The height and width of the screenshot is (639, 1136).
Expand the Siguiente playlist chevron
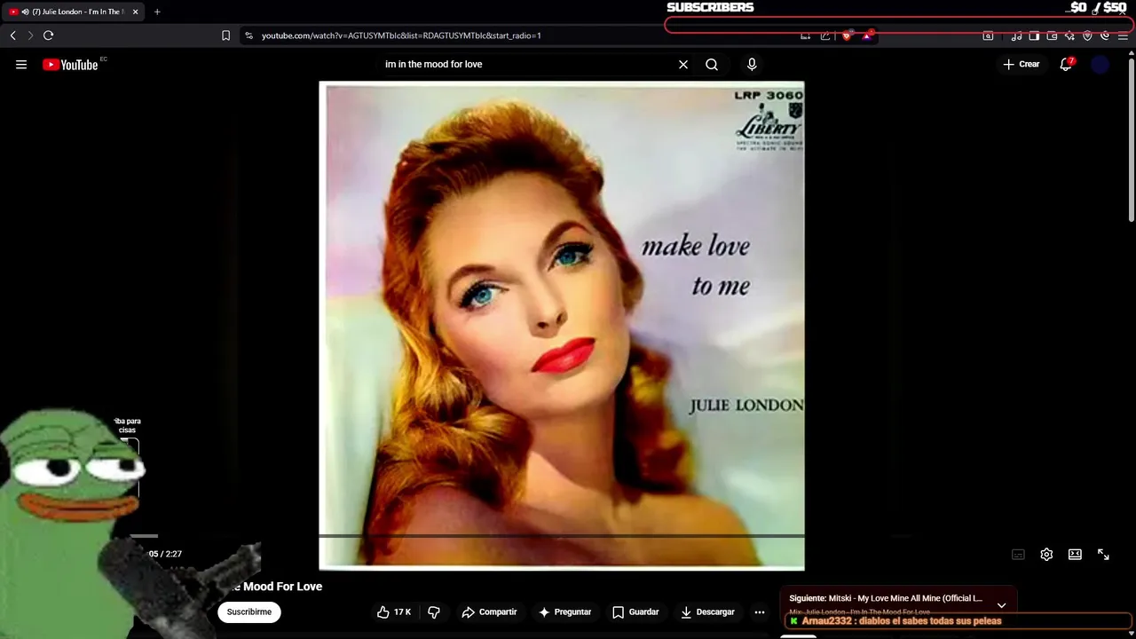[x=1001, y=605]
